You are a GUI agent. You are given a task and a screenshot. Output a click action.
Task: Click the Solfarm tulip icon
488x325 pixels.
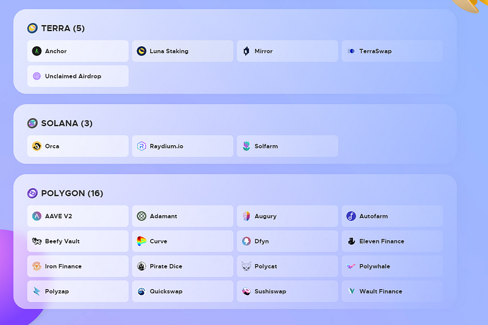click(246, 146)
